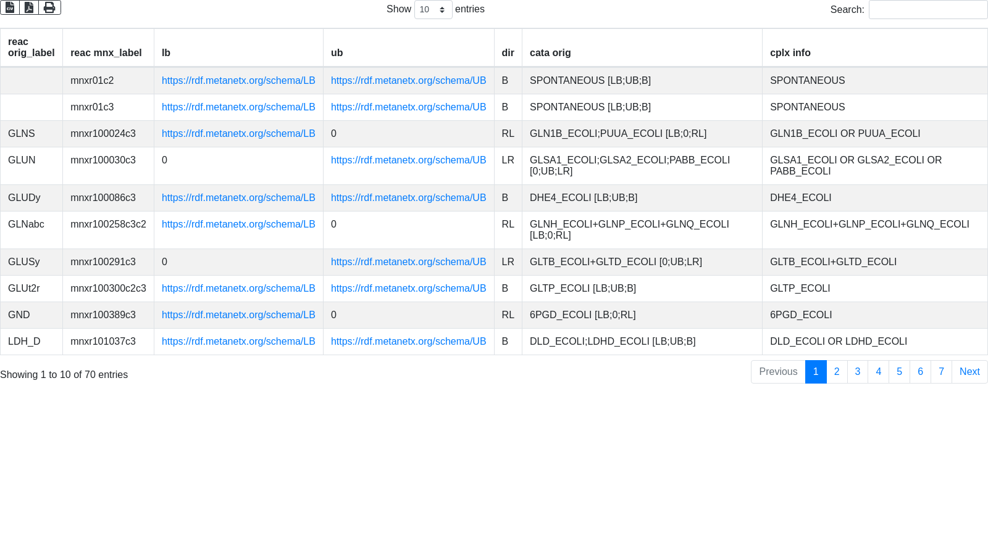Image resolution: width=988 pixels, height=555 pixels.
Task: Click into the Search input field
Action: [x=927, y=9]
